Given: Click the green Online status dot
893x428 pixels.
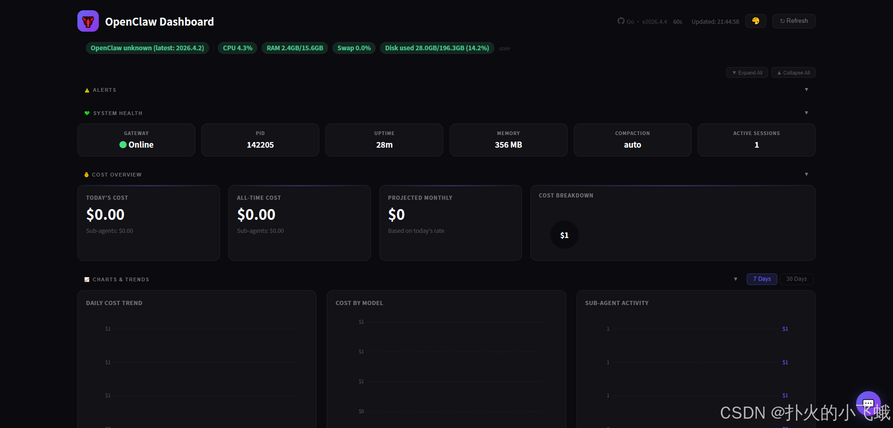Looking at the screenshot, I should point(123,145).
